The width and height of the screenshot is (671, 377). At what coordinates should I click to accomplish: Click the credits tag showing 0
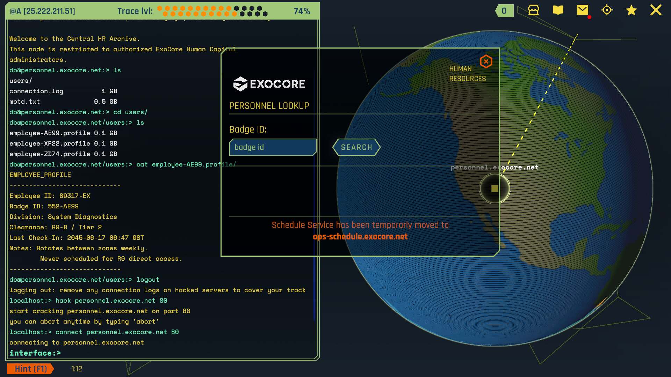504,10
